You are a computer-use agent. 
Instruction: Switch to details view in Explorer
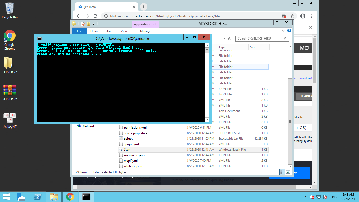coord(283,172)
